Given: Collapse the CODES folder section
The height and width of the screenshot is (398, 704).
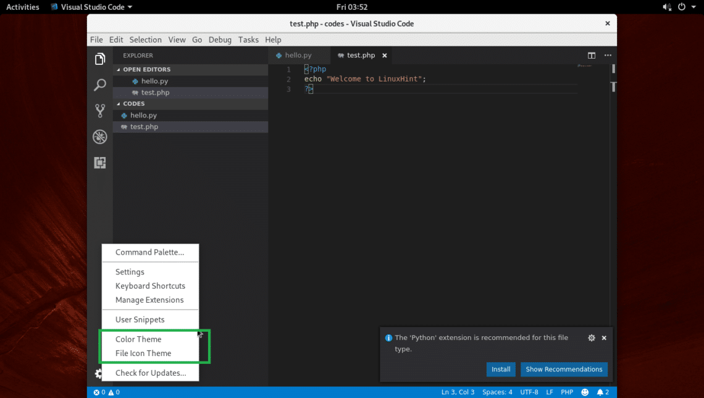Looking at the screenshot, I should 134,104.
